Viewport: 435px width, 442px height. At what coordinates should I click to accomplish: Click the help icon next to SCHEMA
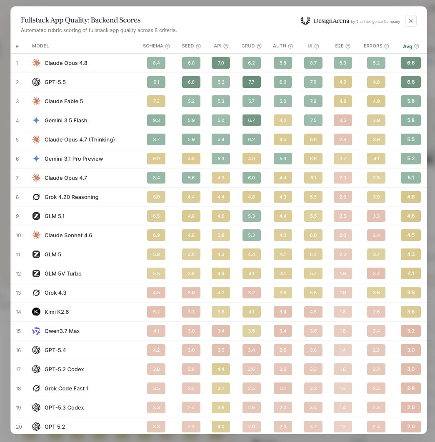pos(167,46)
